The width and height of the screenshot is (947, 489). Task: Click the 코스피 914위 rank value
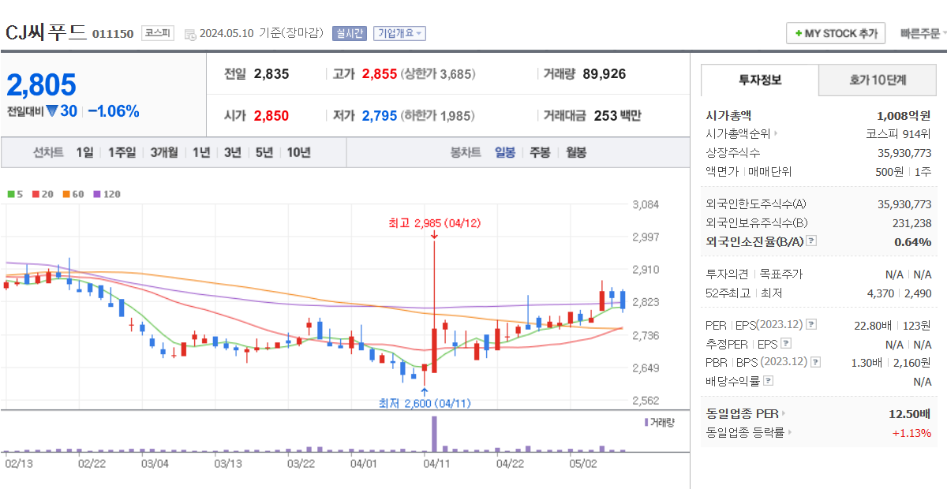[x=899, y=134]
